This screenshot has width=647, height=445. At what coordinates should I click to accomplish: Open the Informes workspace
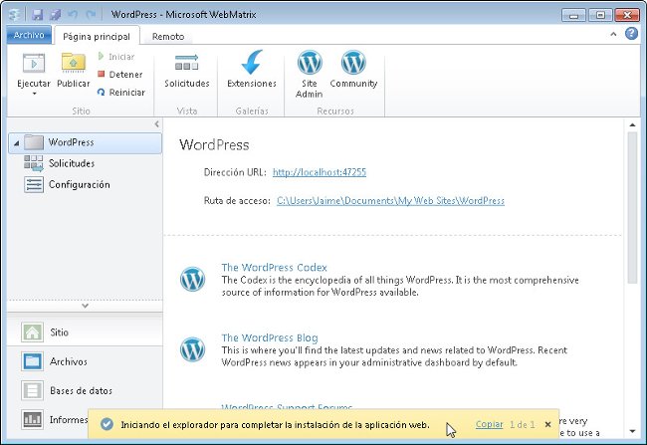[x=55, y=420]
